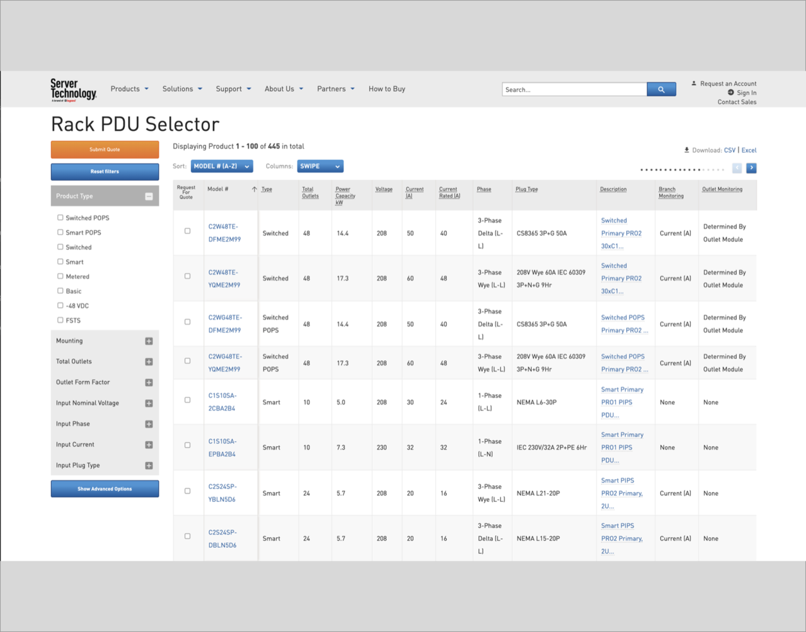Image resolution: width=806 pixels, height=632 pixels.
Task: Click the Submit Quote button
Action: point(105,150)
